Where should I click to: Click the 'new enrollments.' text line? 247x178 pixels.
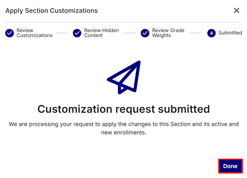pyautogui.click(x=124, y=133)
